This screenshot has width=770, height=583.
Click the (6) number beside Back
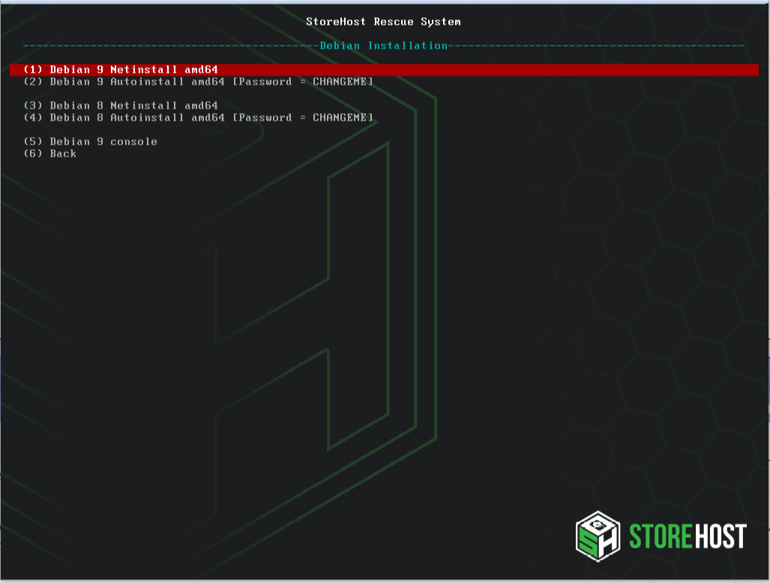click(32, 154)
